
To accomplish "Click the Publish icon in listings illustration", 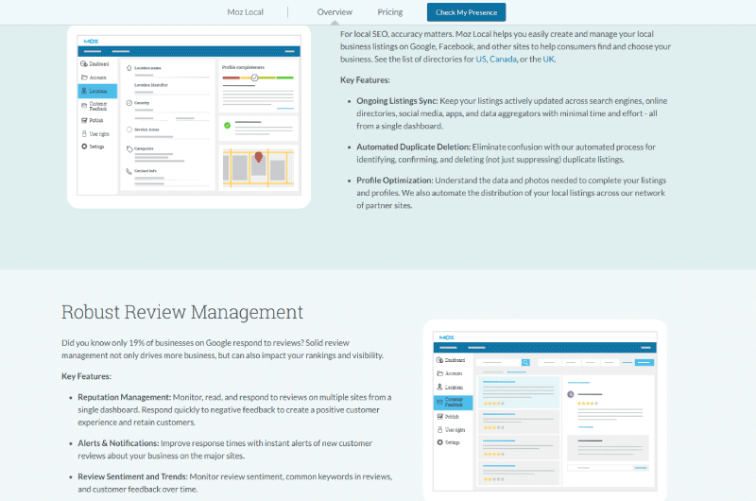I will click(x=84, y=121).
